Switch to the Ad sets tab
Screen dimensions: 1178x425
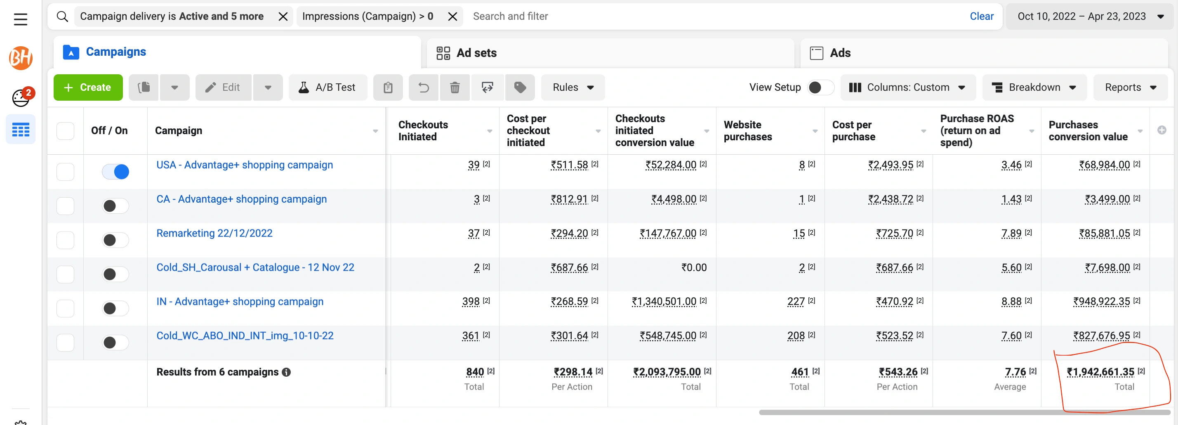click(610, 53)
